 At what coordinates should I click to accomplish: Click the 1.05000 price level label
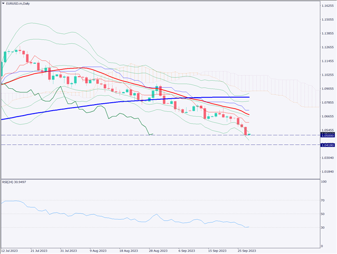(x=328, y=135)
